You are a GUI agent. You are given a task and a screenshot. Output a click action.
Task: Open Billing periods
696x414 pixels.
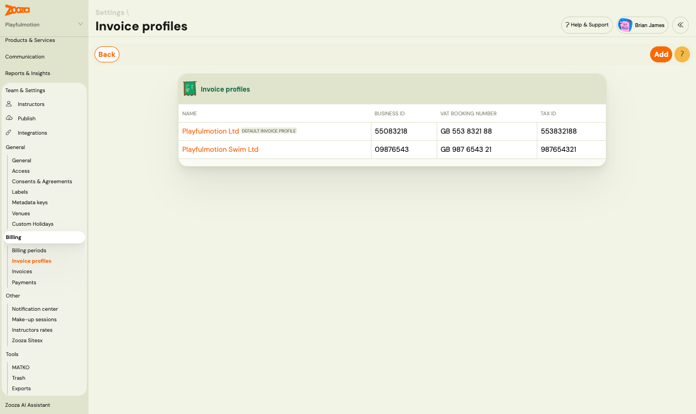[x=29, y=251]
